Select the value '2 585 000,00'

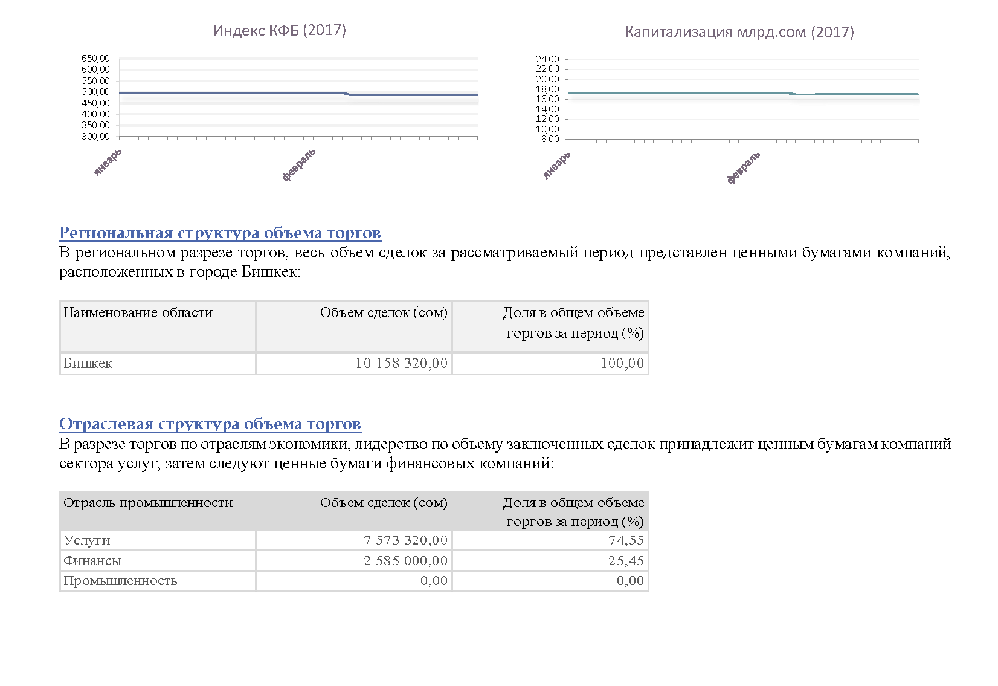(x=406, y=561)
